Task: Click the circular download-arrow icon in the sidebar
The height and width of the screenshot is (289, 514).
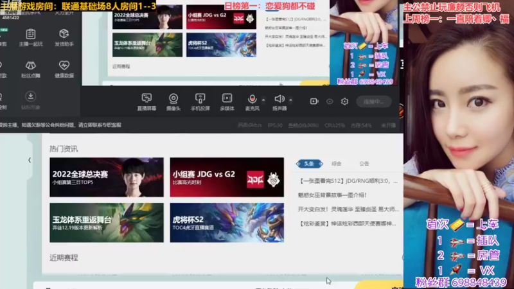Action: (30, 96)
